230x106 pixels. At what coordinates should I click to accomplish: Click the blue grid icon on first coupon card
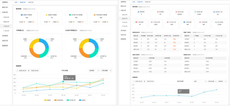tap(22, 15)
